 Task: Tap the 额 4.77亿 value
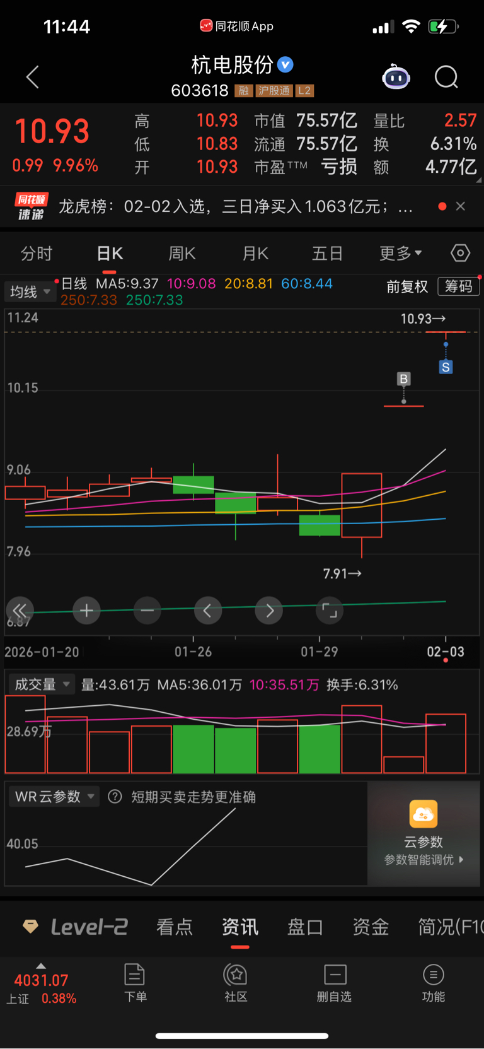(451, 167)
